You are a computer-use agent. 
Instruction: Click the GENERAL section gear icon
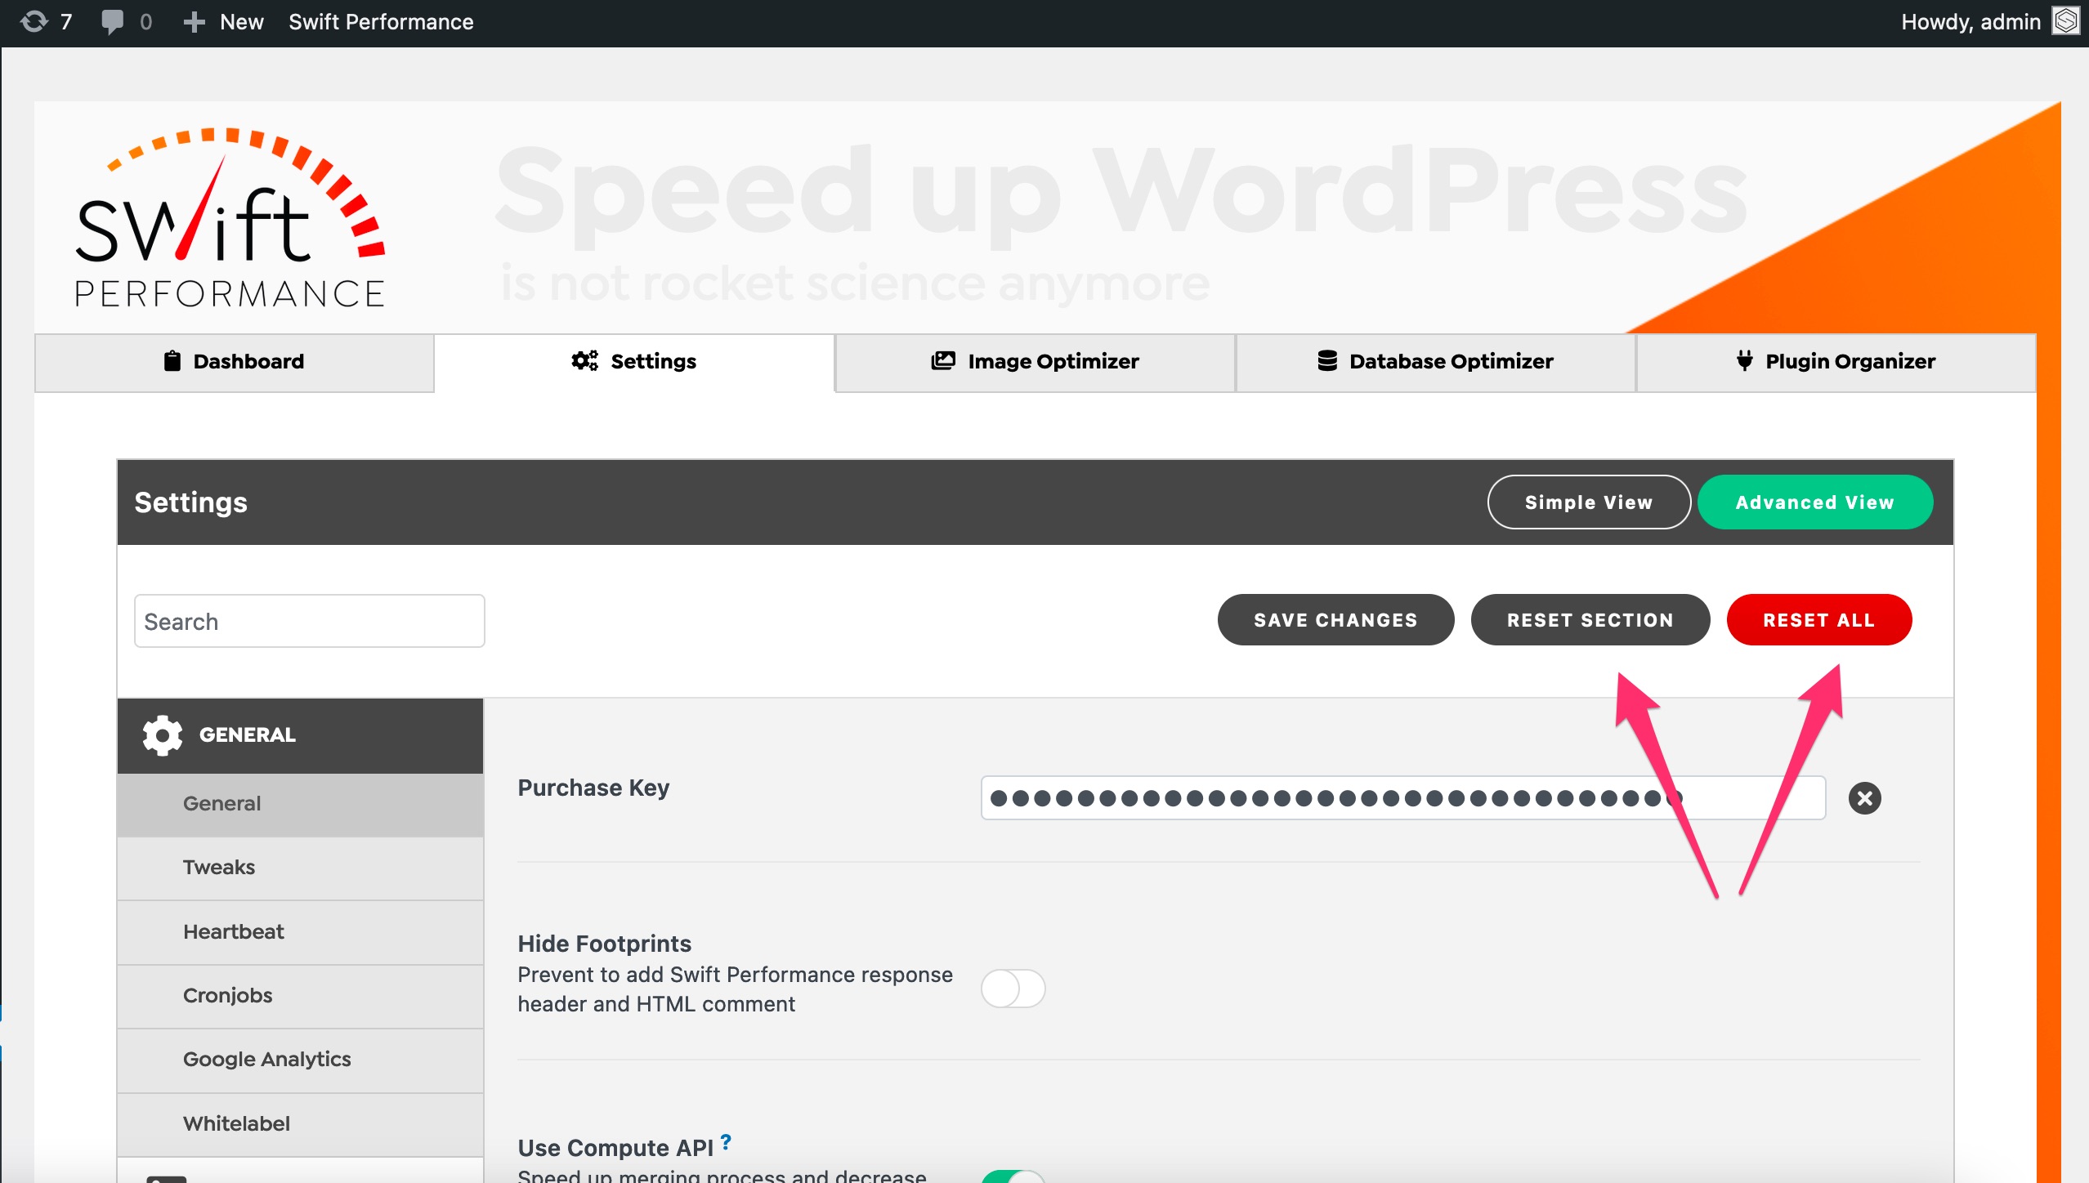pyautogui.click(x=163, y=735)
